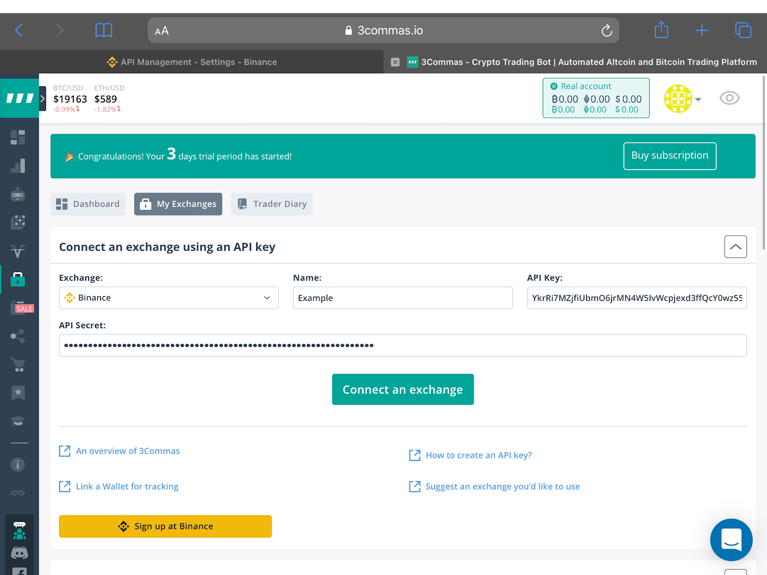Screen dimensions: 767x575
Task: Click the 3Commas logo in the sidebar
Action: point(20,98)
